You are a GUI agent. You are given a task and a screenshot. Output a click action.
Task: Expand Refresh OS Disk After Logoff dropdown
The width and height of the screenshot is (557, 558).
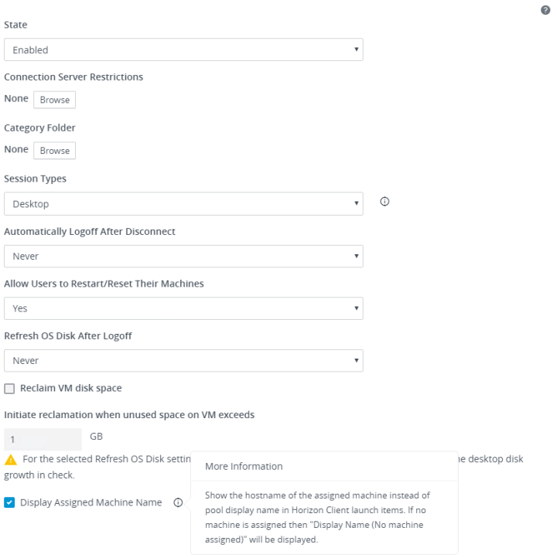pos(183,360)
